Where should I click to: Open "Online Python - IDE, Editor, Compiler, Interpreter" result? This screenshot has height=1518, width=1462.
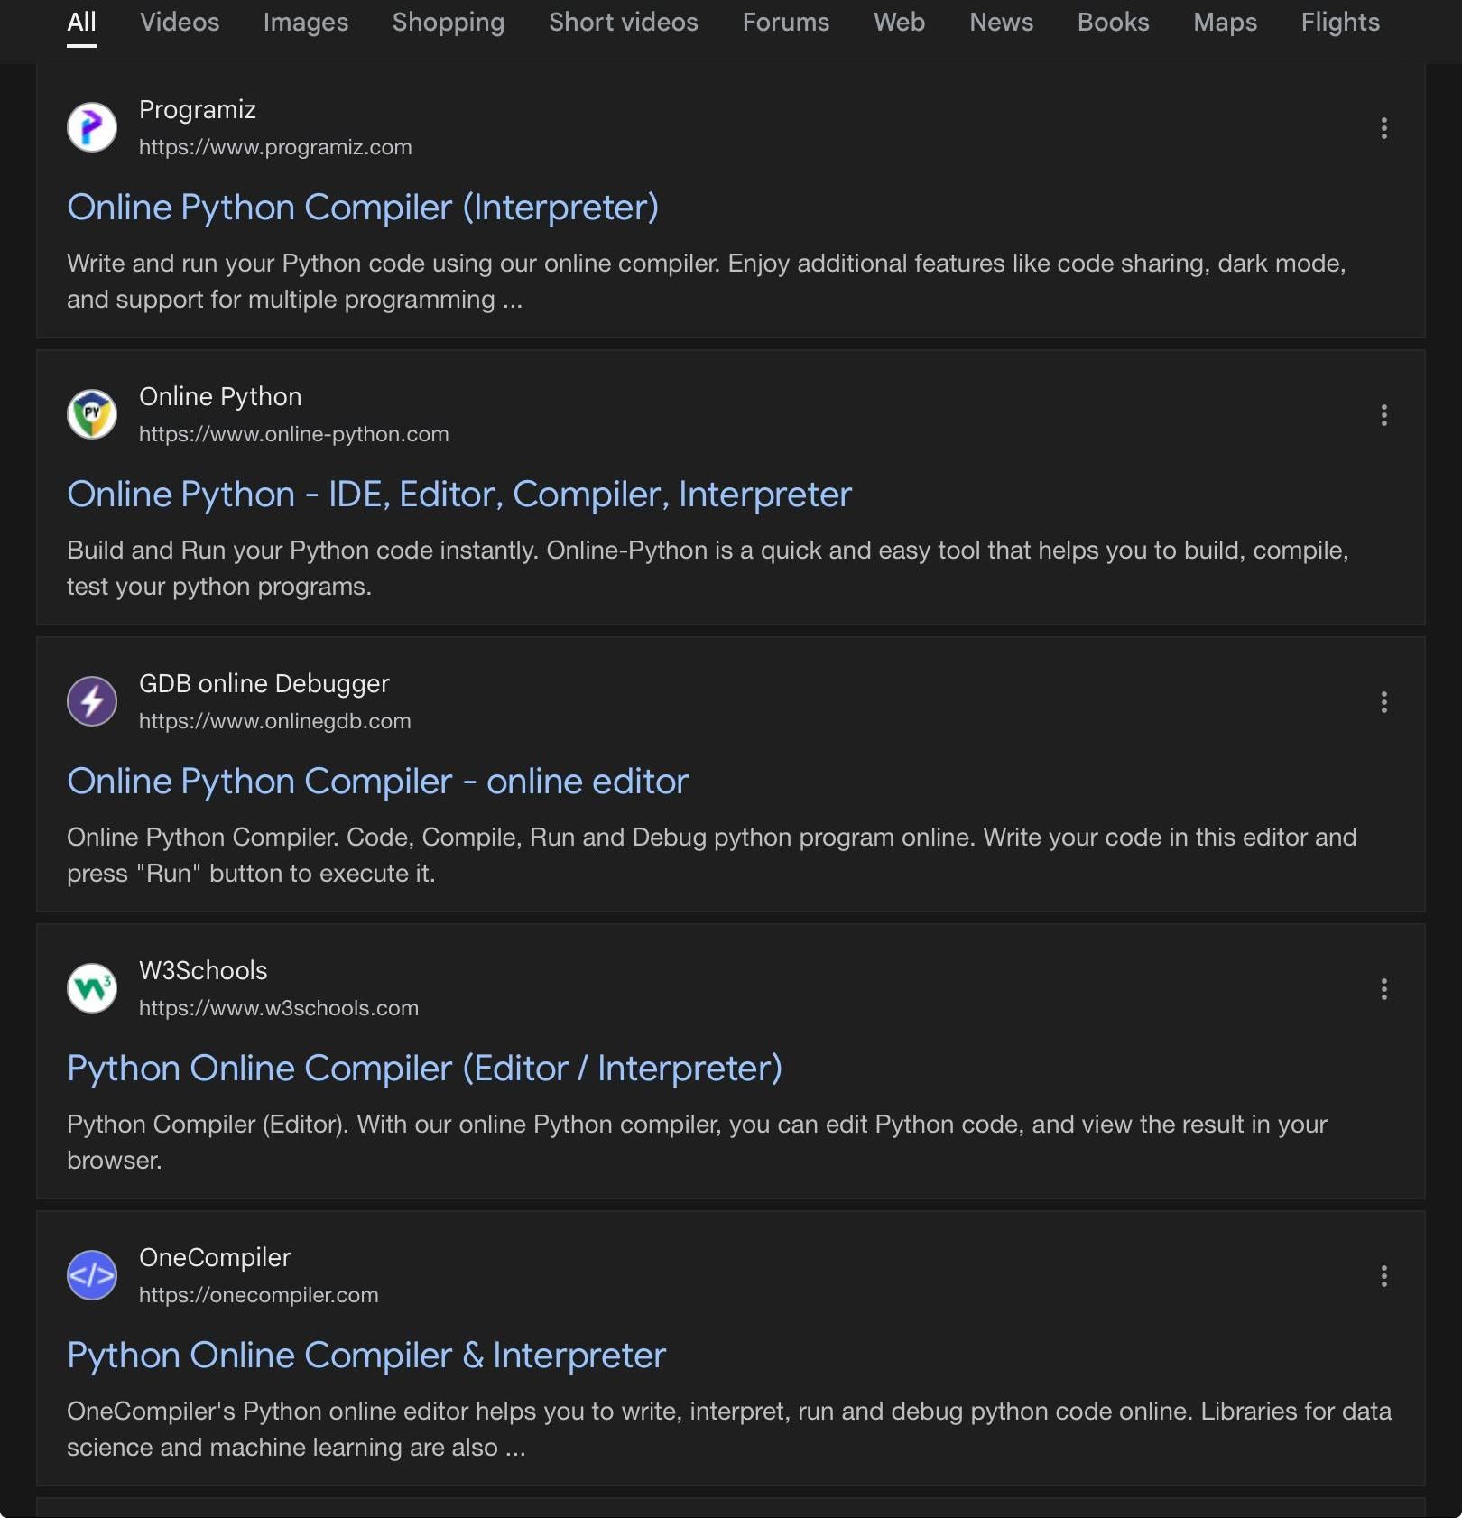point(459,495)
